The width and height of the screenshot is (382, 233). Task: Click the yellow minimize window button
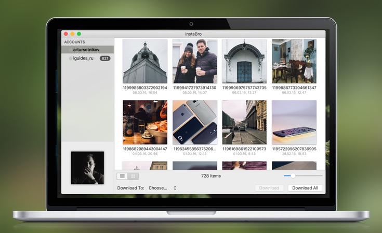tap(72, 34)
